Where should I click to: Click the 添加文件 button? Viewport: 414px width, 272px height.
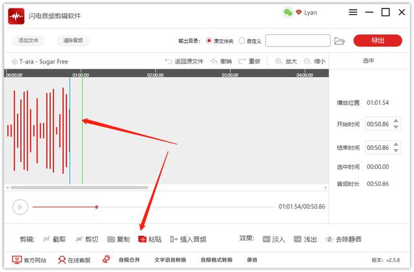coord(28,40)
